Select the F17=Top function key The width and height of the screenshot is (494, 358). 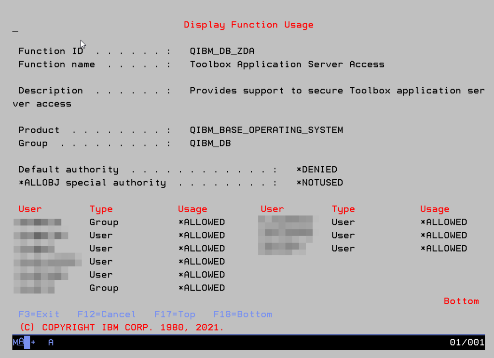click(x=175, y=314)
